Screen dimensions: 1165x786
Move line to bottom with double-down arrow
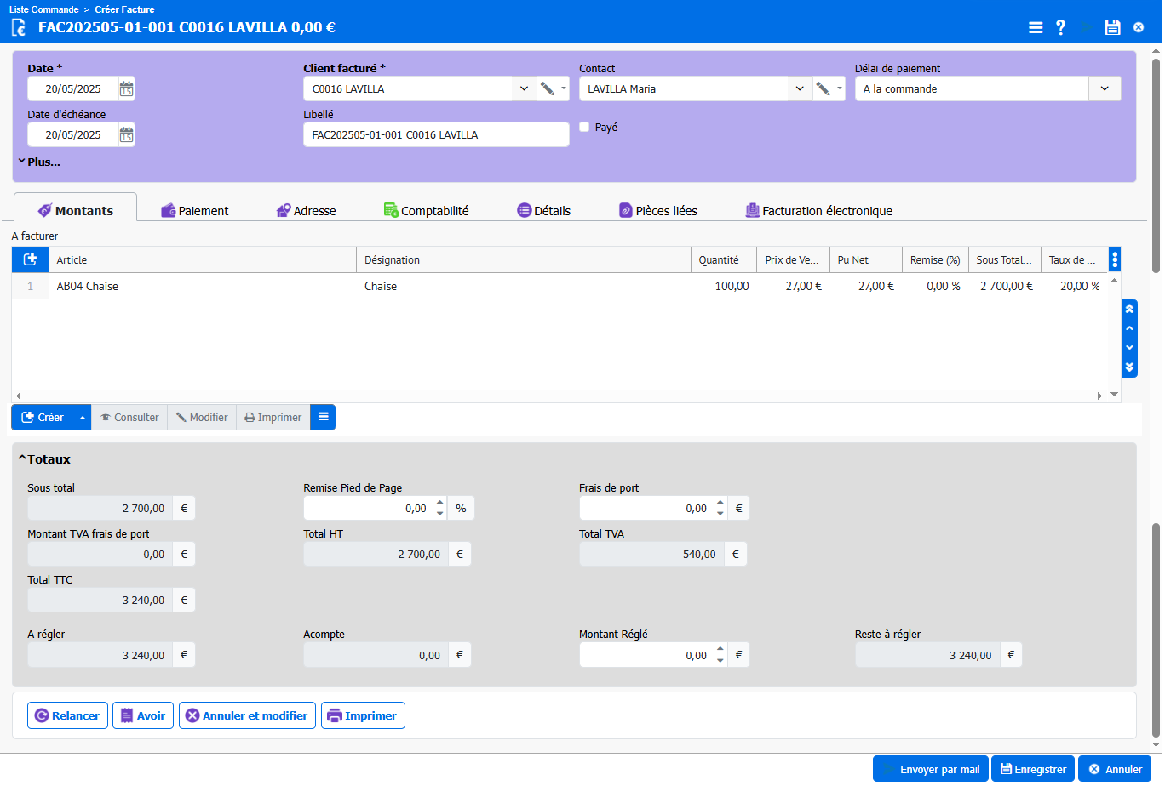tap(1129, 367)
